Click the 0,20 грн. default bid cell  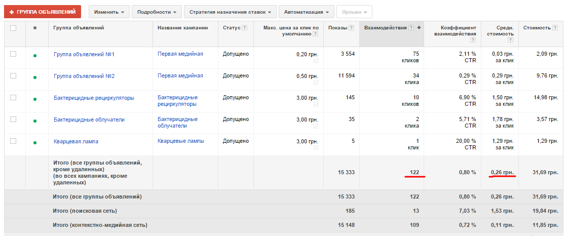(308, 54)
